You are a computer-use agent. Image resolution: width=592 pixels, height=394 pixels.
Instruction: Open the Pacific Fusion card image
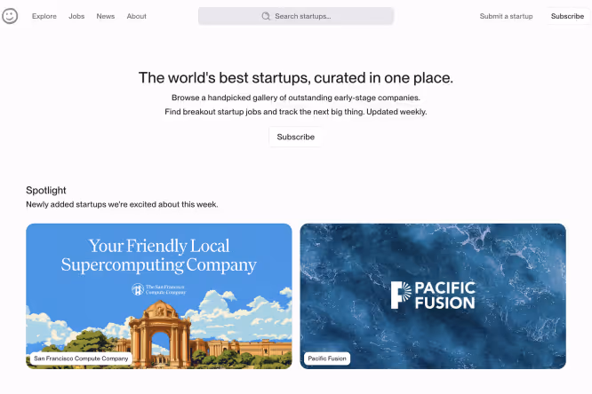click(x=433, y=296)
